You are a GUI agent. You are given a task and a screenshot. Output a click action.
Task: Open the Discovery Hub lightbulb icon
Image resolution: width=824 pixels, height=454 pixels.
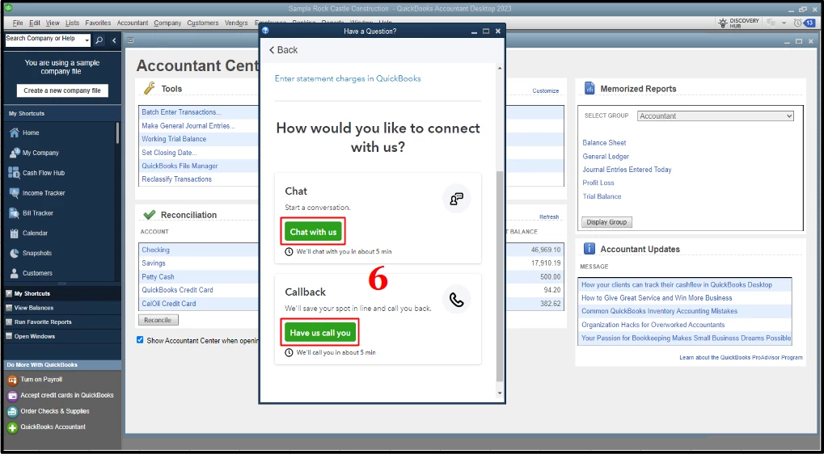723,23
